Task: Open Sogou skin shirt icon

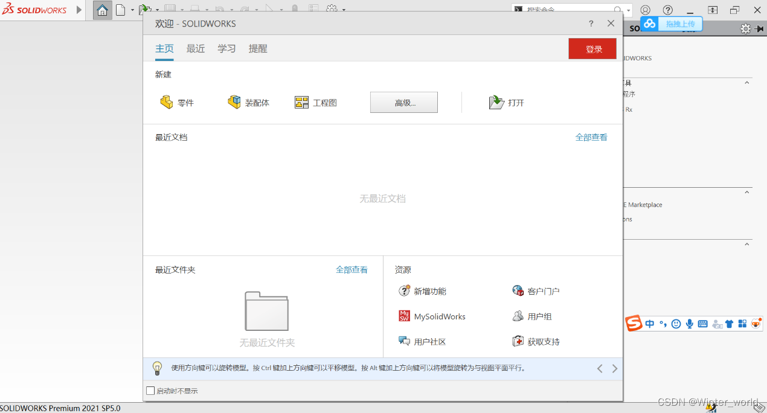Action: tap(729, 324)
